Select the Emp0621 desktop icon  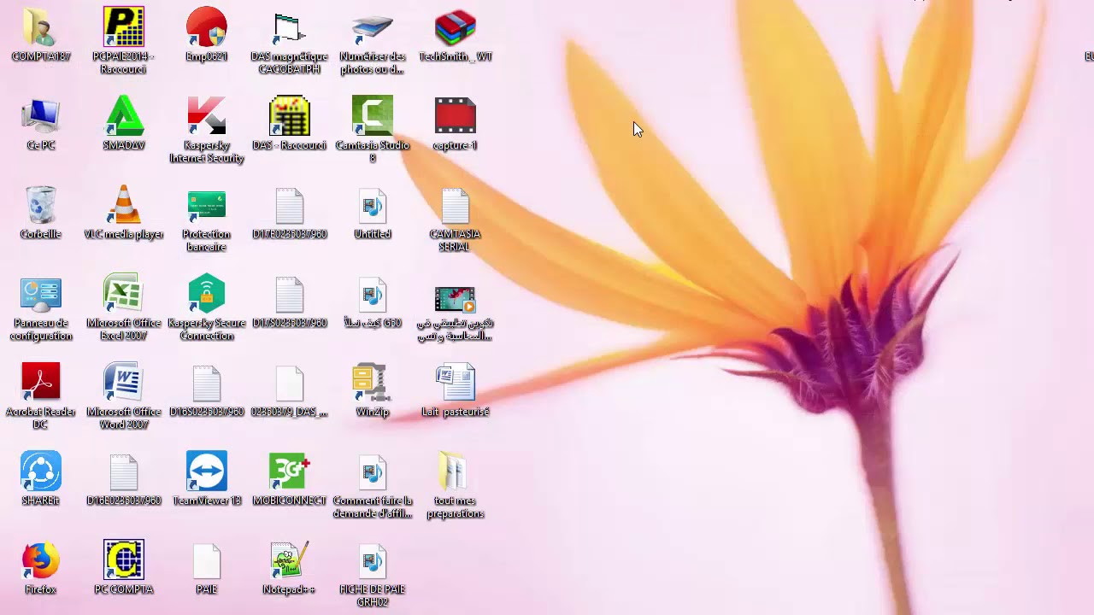tap(207, 27)
